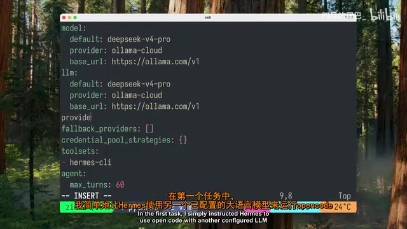Click the "provider:" key under llm

click(88, 95)
